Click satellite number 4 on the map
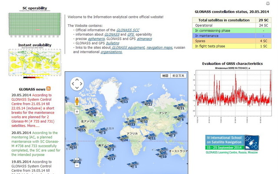Image resolution: width=278 pixels, height=174 pixels. tap(91, 113)
